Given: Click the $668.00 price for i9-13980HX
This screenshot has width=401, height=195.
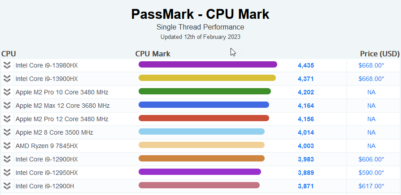Looking at the screenshot, I should tap(371, 65).
